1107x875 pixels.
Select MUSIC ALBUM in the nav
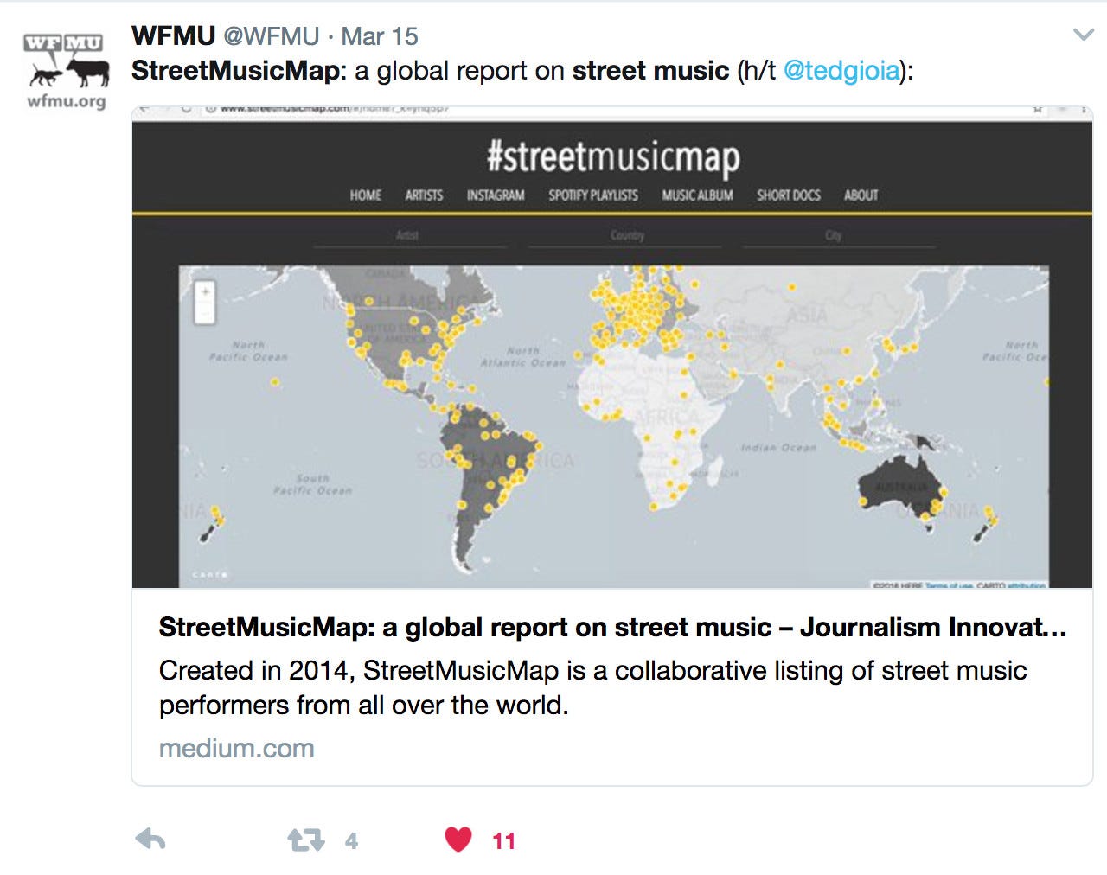pos(697,195)
